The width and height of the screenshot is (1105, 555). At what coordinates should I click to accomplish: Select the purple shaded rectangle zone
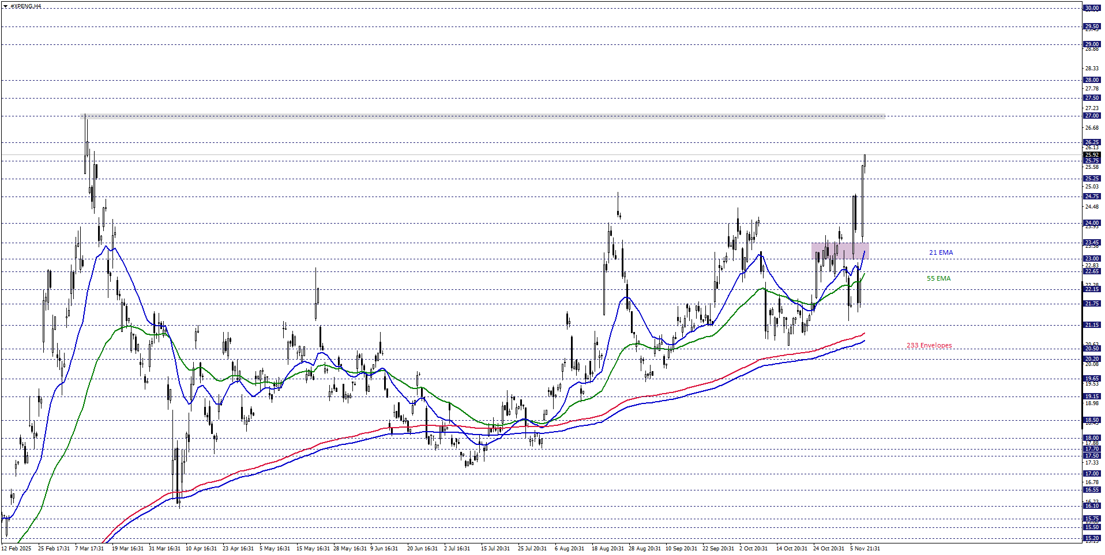coord(839,251)
